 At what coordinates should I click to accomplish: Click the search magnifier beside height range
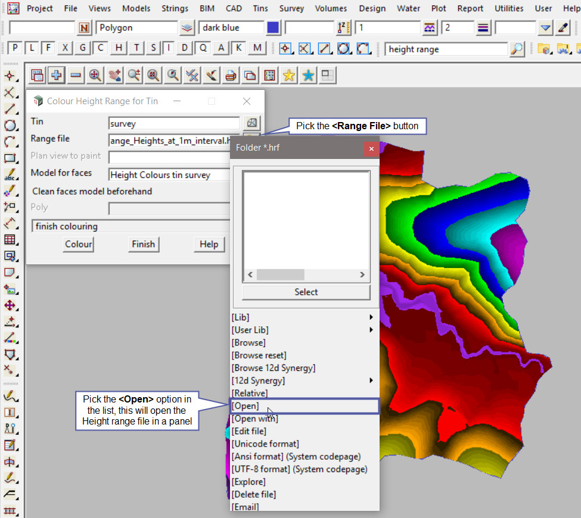517,49
